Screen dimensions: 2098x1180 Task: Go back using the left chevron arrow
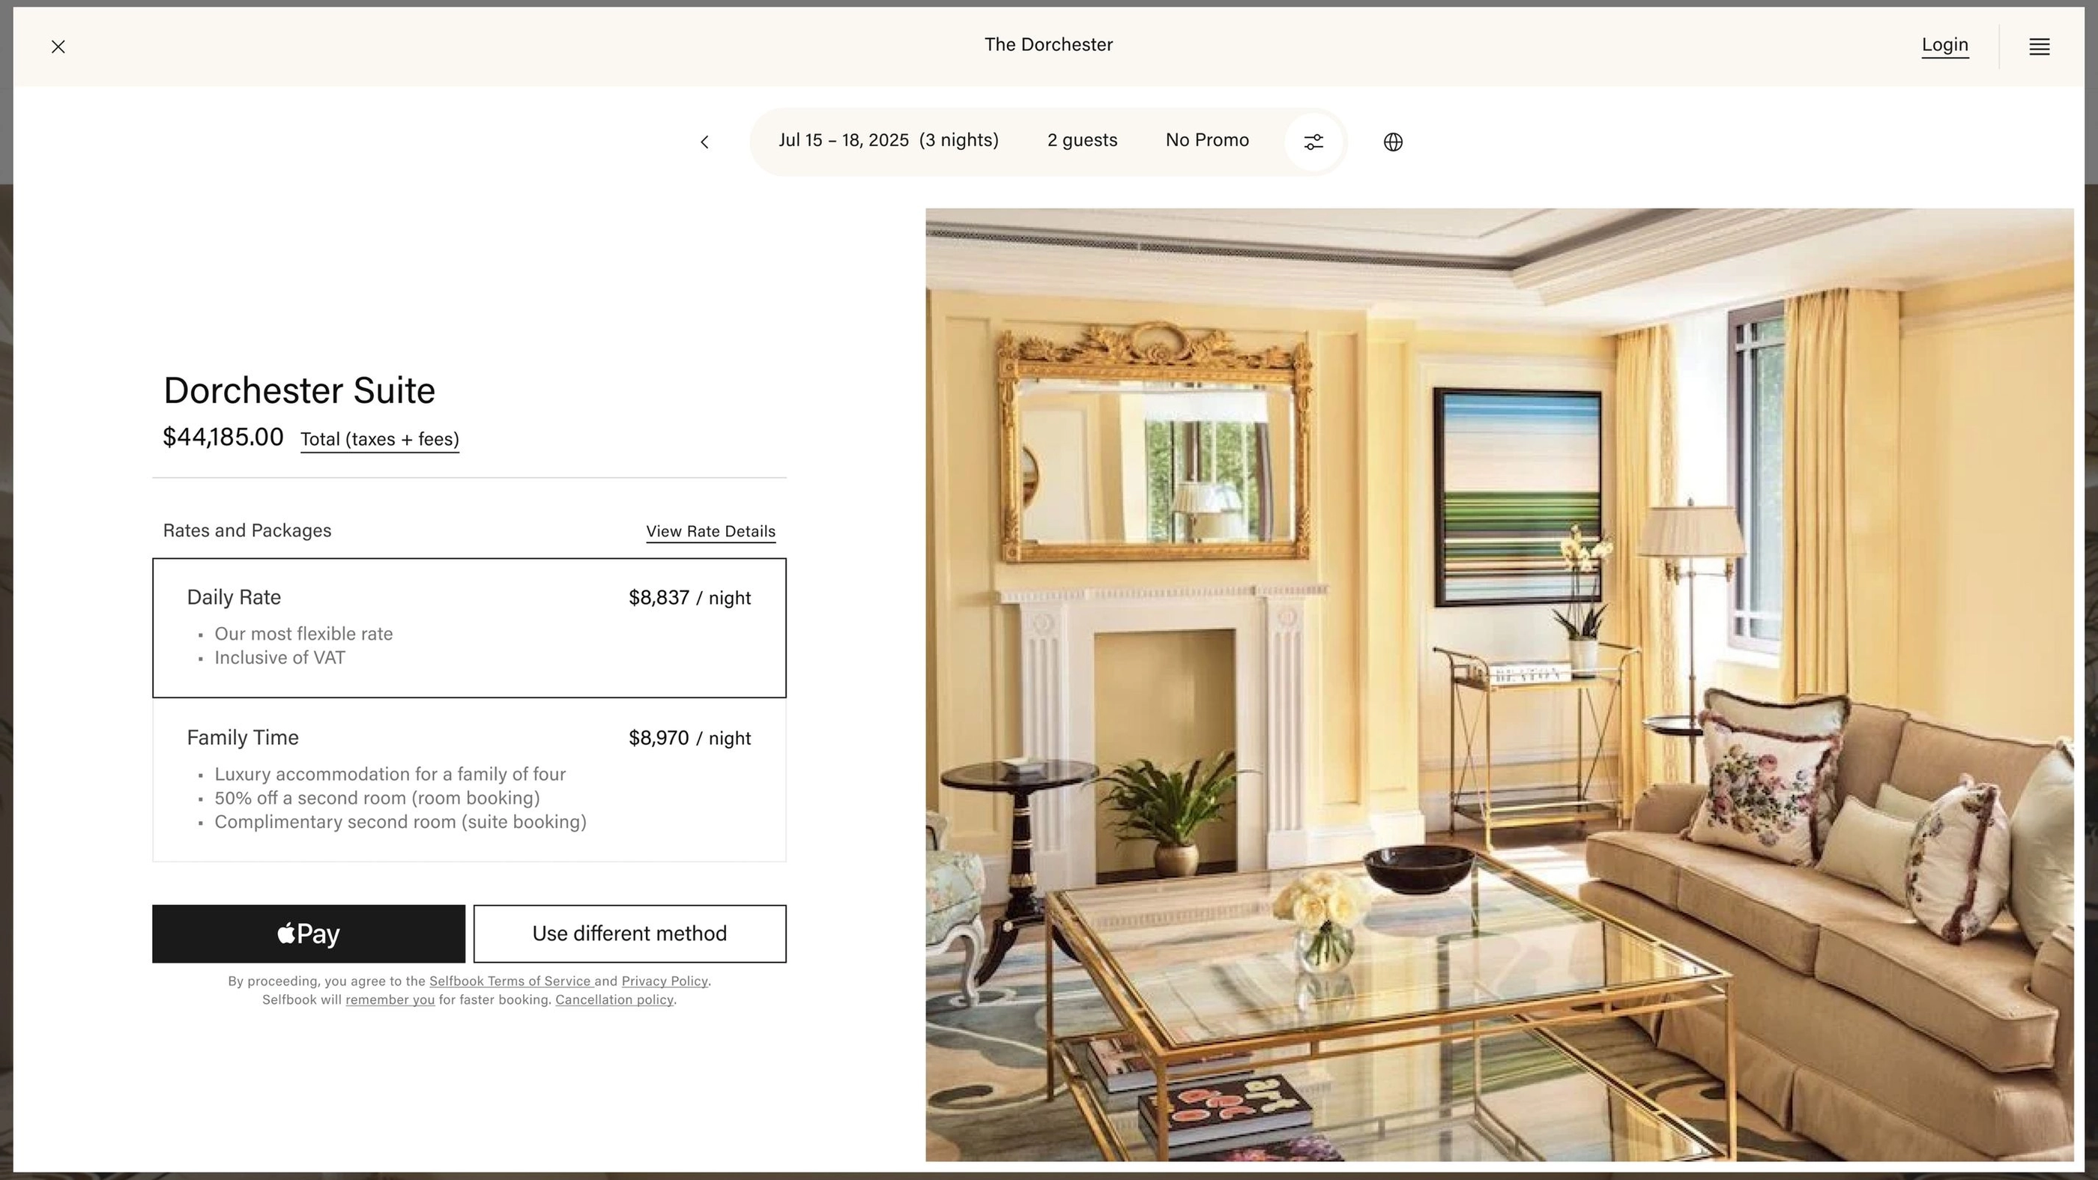pyautogui.click(x=704, y=142)
